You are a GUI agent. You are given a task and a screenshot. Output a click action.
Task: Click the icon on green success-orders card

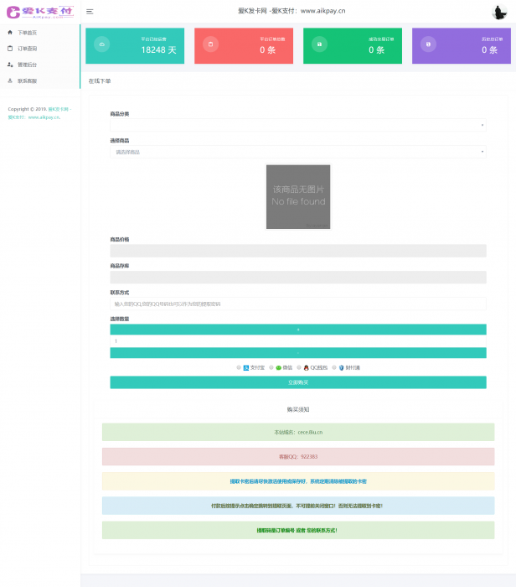319,44
